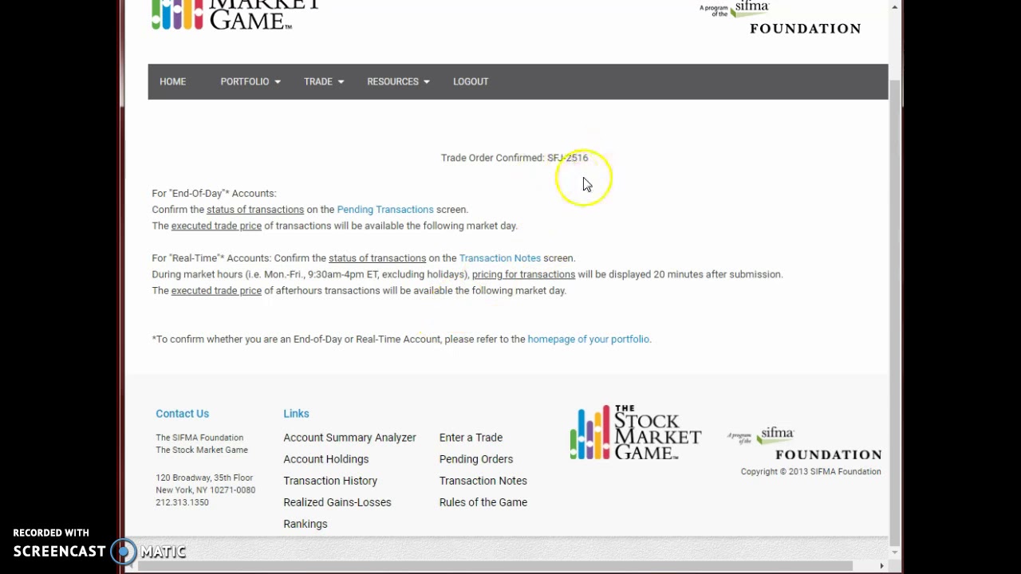1021x574 pixels.
Task: Open Transaction Notes footer link
Action: 483,481
